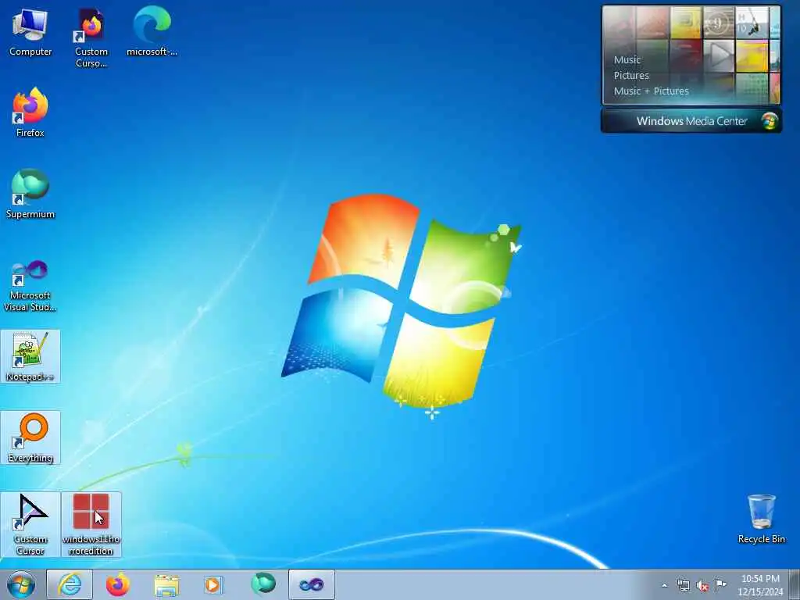Screen dimensions: 800x600
Task: Open Windows Explorer from the taskbar
Action: [x=166, y=584]
